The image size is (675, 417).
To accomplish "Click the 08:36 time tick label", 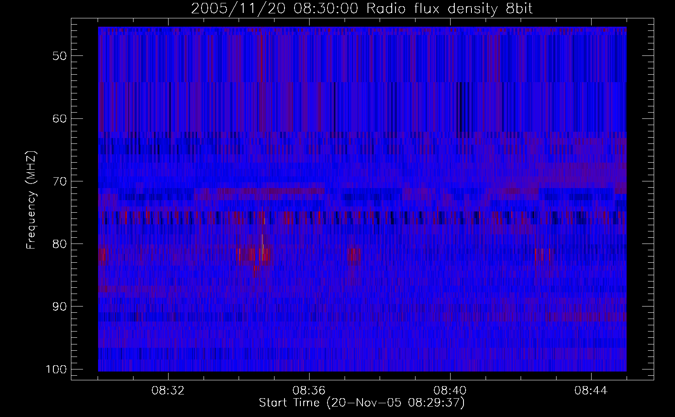I will tap(309, 391).
